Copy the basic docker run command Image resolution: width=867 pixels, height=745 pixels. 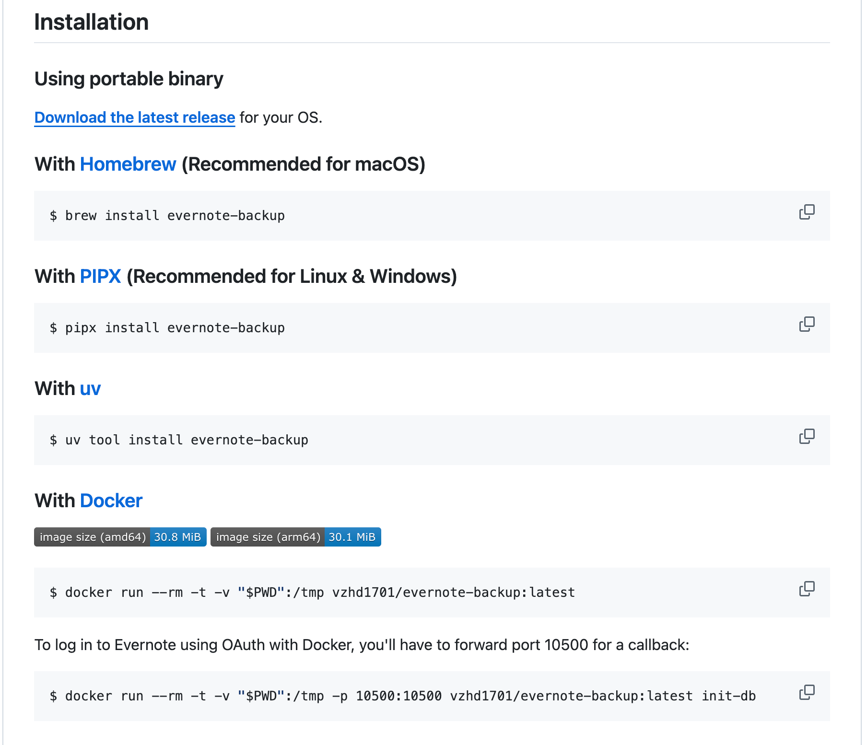(x=807, y=589)
